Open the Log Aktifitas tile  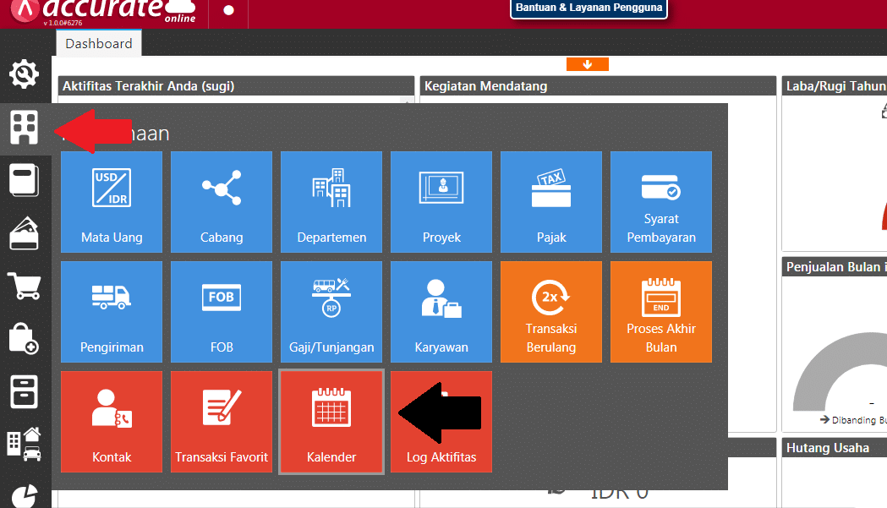click(x=441, y=422)
